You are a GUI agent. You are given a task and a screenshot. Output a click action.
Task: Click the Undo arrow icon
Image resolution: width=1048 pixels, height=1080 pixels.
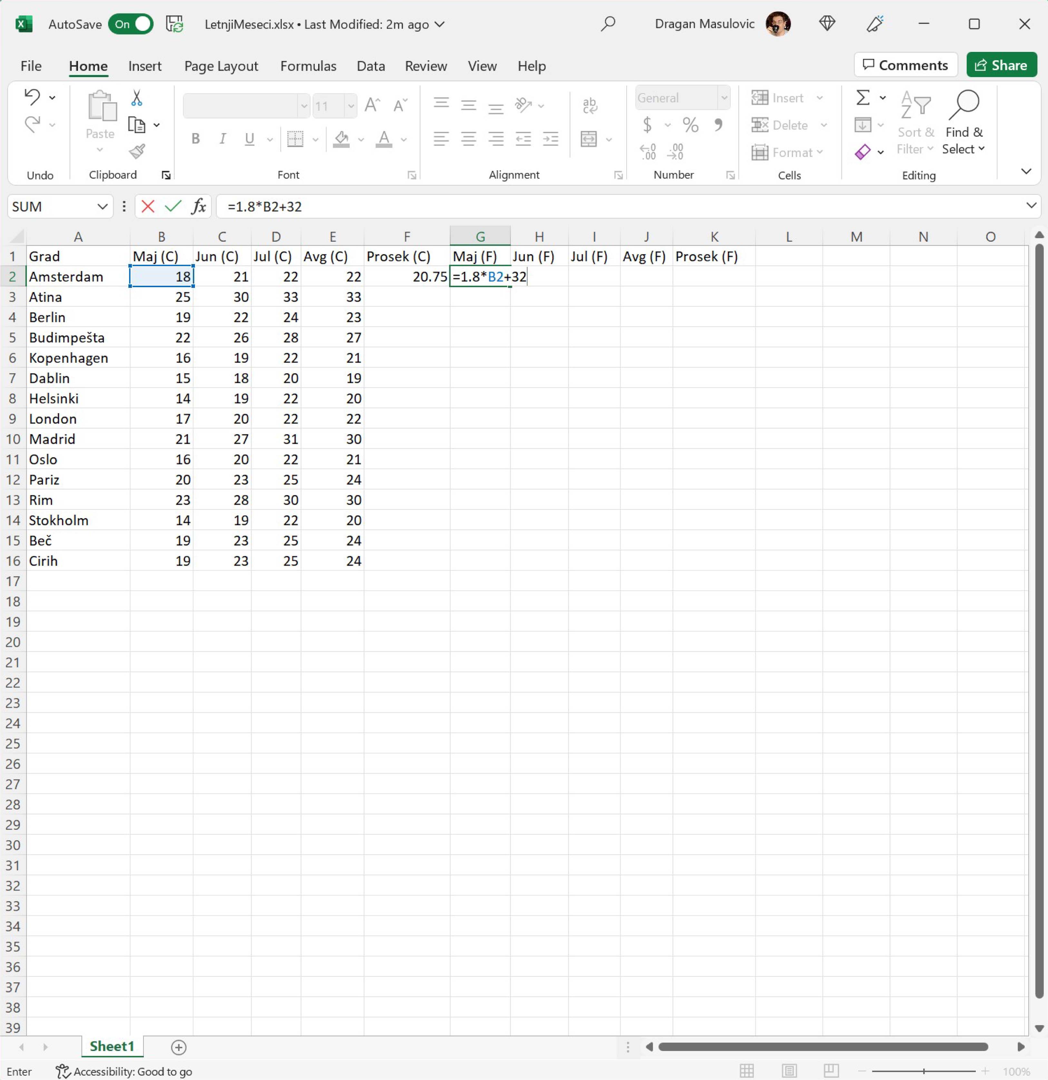click(32, 97)
